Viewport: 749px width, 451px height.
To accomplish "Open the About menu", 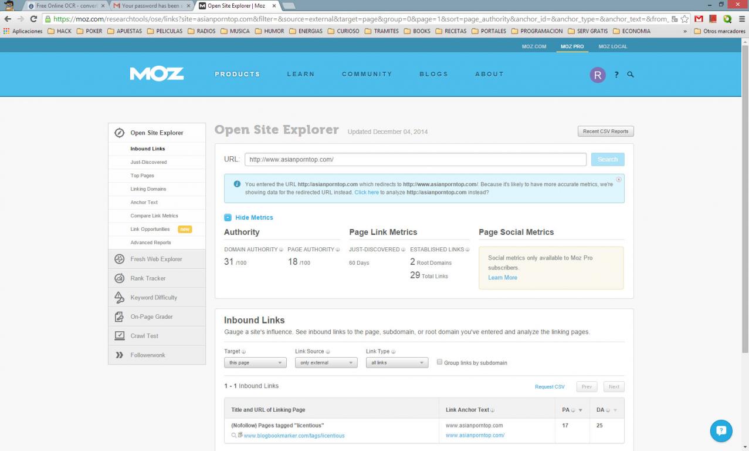I will tap(490, 74).
